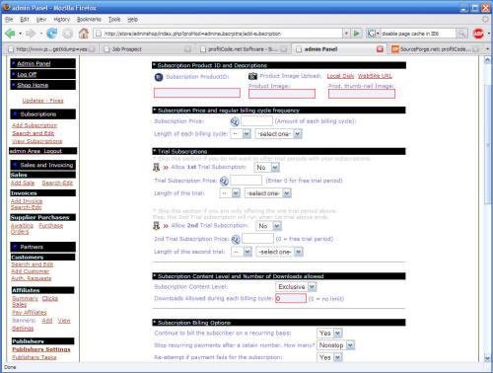Screen dimensions: 493x373
Task: Open recurring basis Yes dropdown
Action: pyautogui.click(x=329, y=334)
